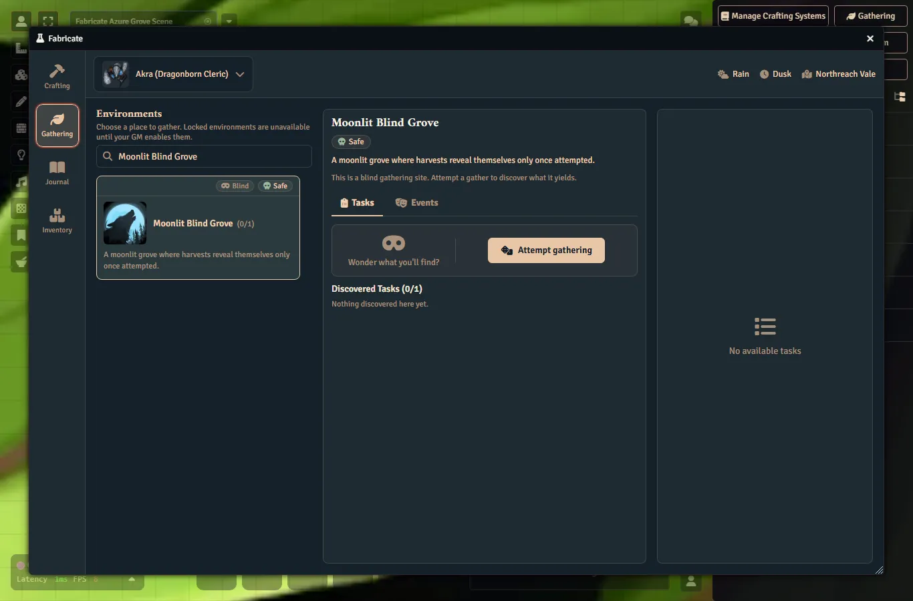Open the Inventory section

coord(57,221)
